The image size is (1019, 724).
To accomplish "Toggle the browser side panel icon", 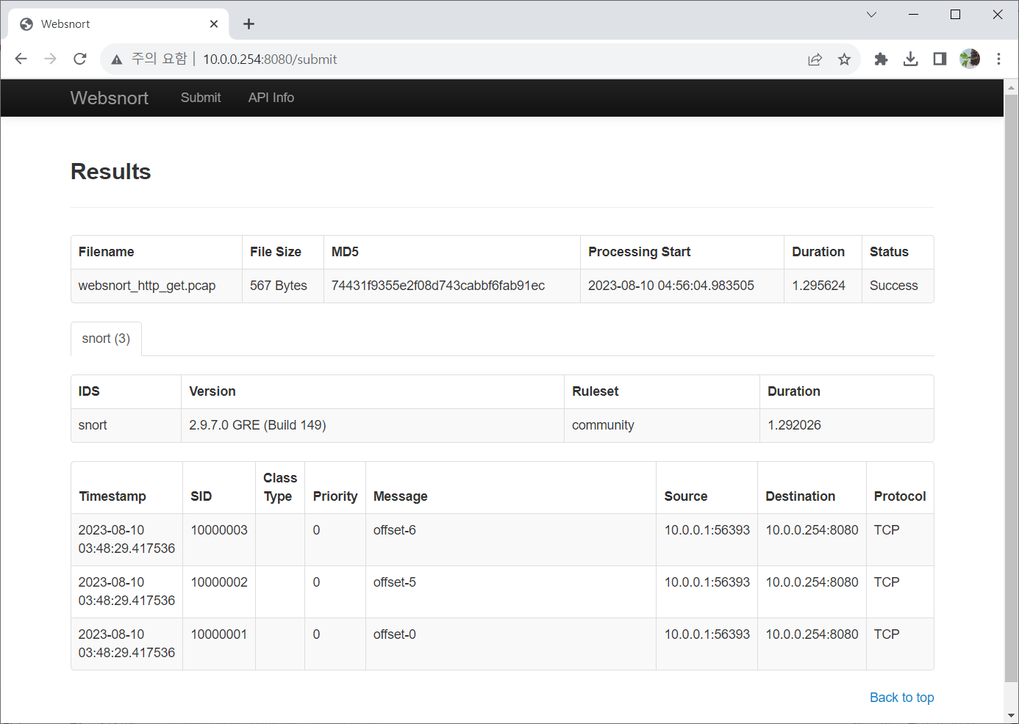I will click(940, 59).
